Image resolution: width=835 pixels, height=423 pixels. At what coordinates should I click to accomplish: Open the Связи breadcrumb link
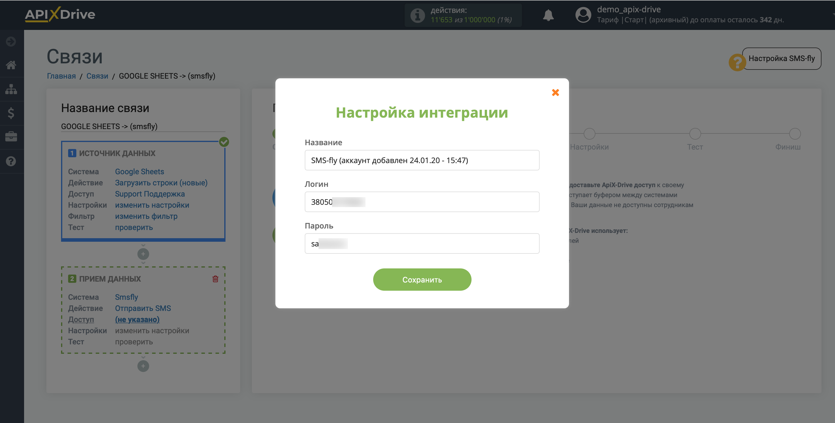click(x=97, y=76)
